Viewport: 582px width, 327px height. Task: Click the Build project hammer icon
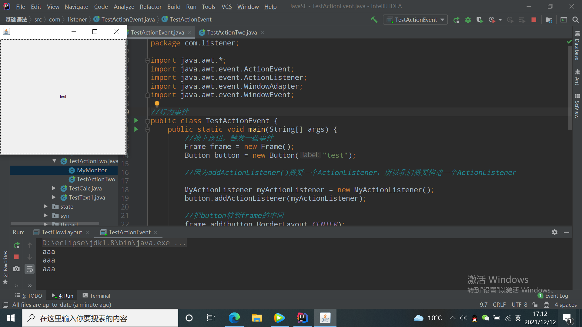point(374,20)
